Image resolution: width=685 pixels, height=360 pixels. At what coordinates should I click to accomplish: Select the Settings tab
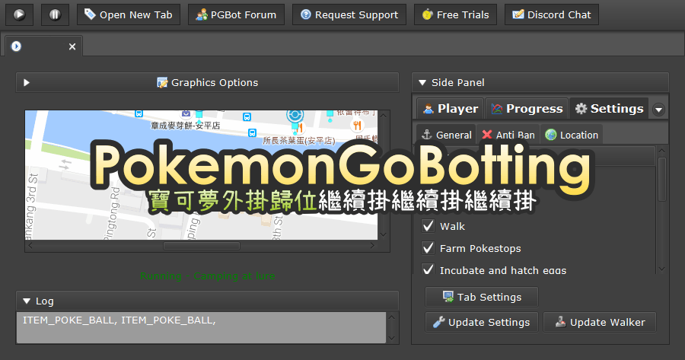609,108
